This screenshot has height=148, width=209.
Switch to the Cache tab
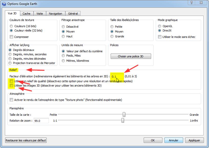(x=26, y=14)
